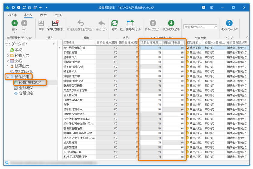This screenshot has width=253, height=169.
Task: Open the ファイル menu tab
Action: point(12,15)
